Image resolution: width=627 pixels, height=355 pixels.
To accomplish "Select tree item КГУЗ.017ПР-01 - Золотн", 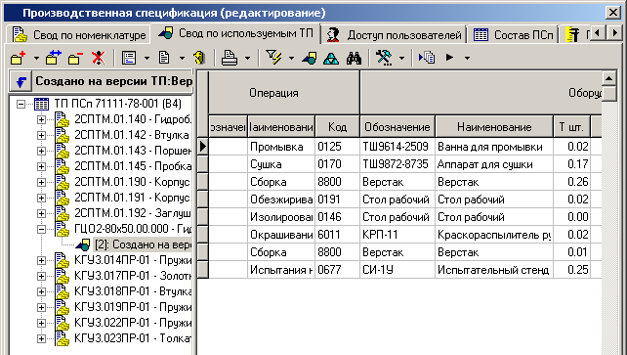I will (x=133, y=276).
